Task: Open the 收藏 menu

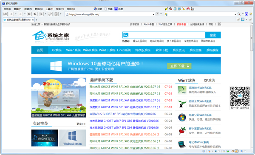Action: [28, 9]
